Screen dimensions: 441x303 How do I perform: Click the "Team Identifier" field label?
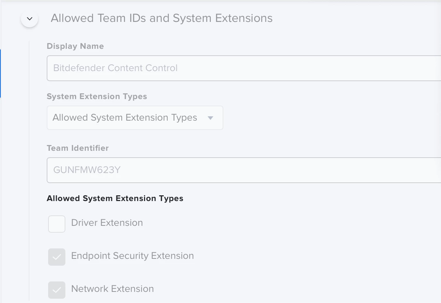coord(78,148)
